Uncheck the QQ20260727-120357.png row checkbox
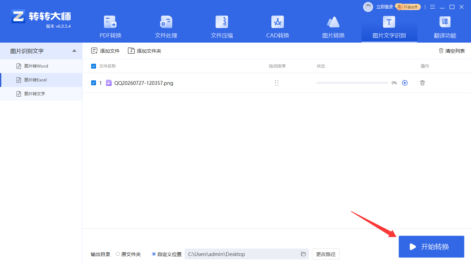 tap(93, 83)
